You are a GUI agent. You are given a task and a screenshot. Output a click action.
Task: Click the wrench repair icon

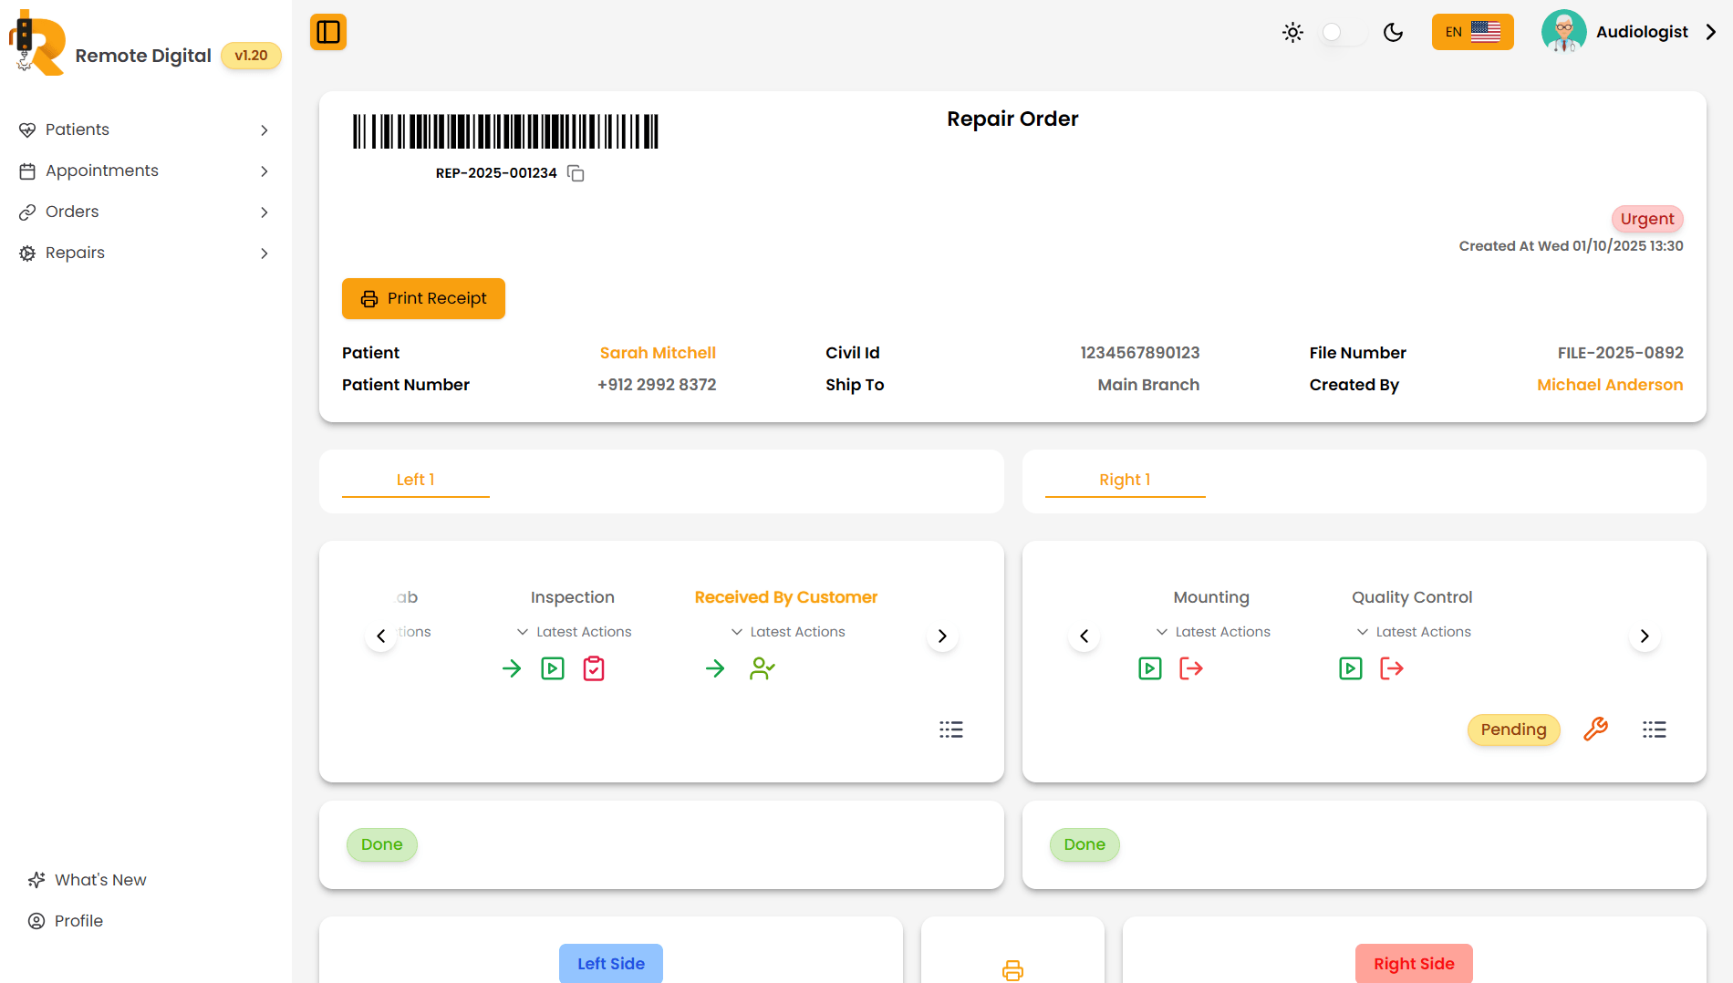(x=1595, y=729)
